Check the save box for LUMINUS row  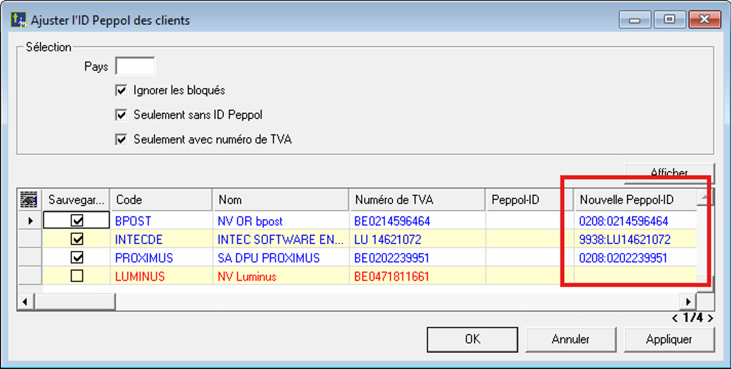pos(77,277)
